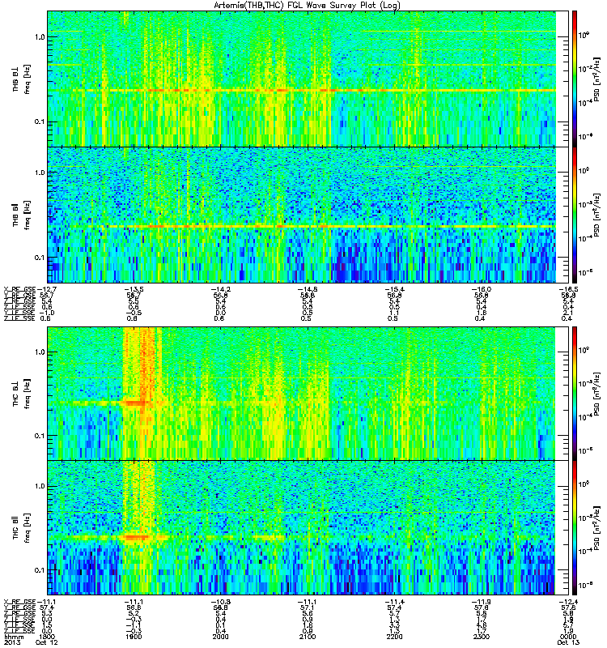The width and height of the screenshot is (607, 648).
Task: Click the THB X_RE_GSE value -14.8
Action: point(308,289)
